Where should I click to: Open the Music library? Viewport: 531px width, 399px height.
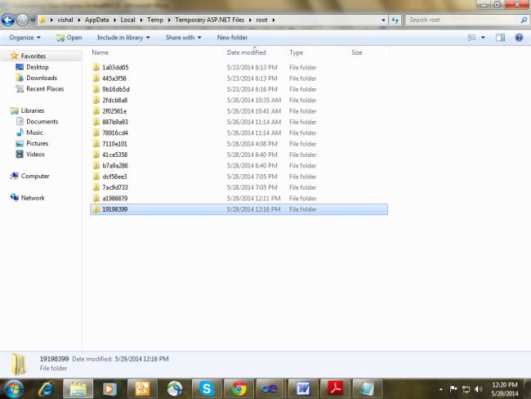tap(34, 132)
